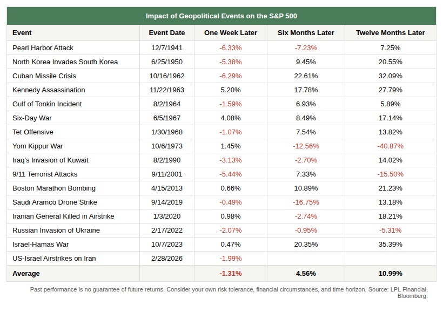Select the Average row label
This screenshot has height=312, width=443.
pos(26,273)
